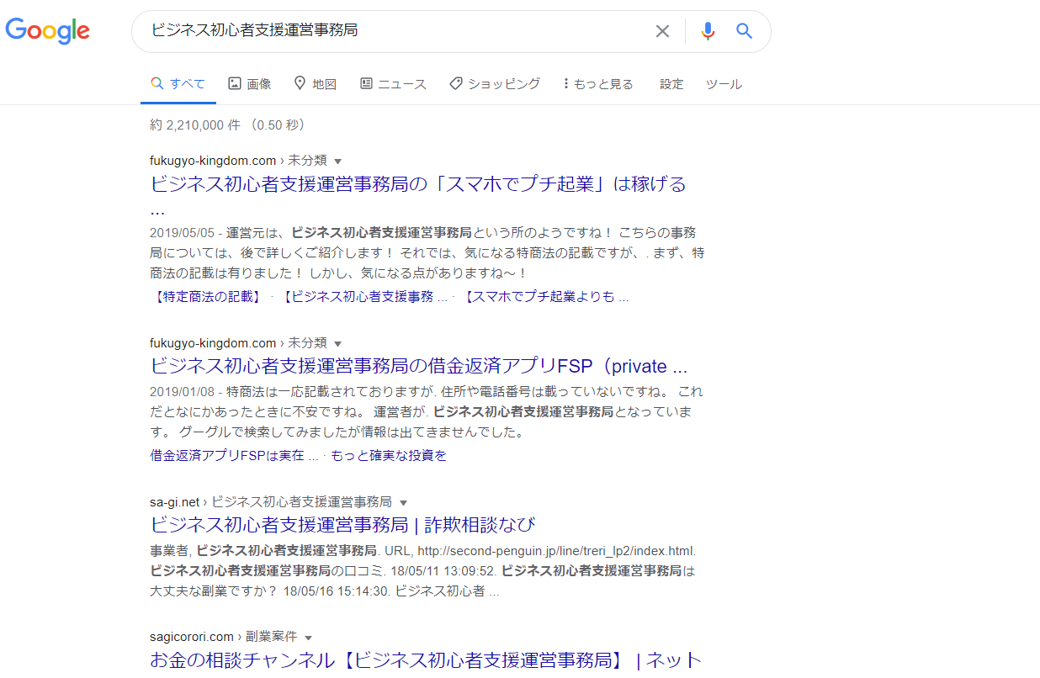The image size is (1040, 678).
Task: Select the すべて tab
Action: click(x=178, y=84)
